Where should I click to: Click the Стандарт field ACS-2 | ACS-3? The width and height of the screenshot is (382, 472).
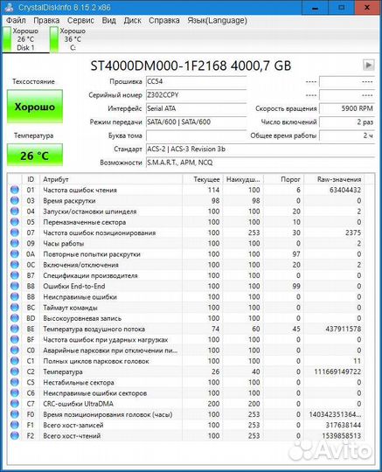[x=260, y=149]
